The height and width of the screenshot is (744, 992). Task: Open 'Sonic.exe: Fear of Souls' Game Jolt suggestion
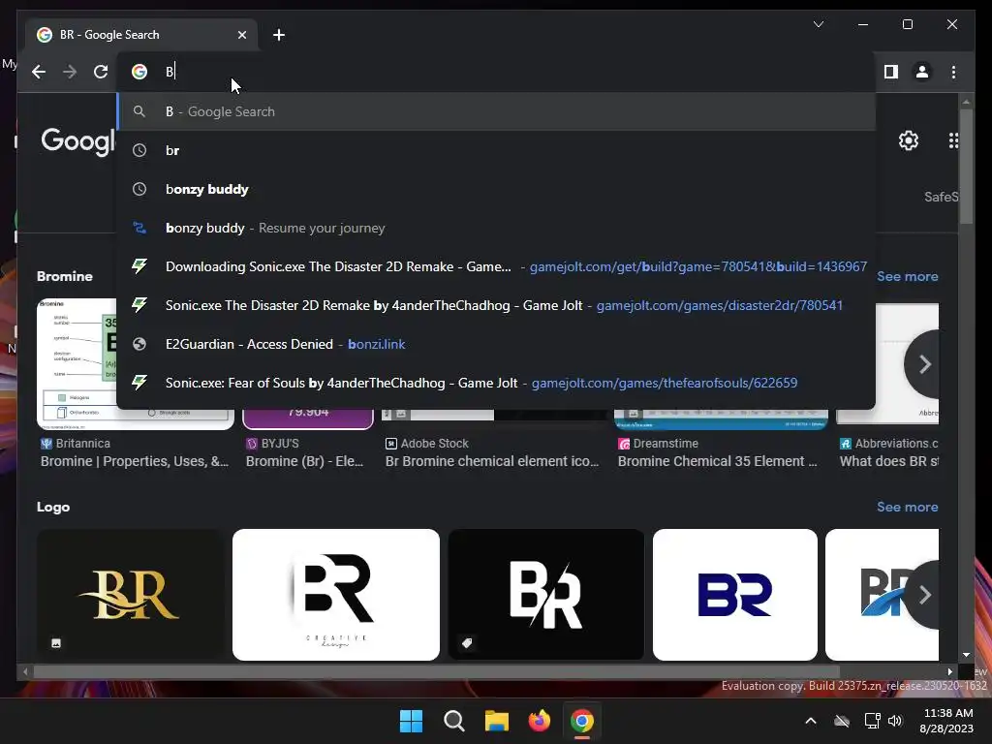(496, 383)
